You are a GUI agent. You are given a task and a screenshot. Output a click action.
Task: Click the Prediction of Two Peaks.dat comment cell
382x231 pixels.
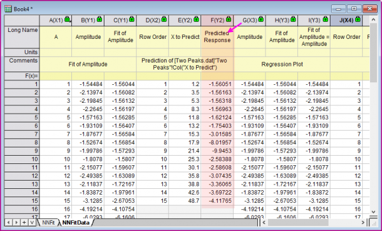[x=185, y=64]
